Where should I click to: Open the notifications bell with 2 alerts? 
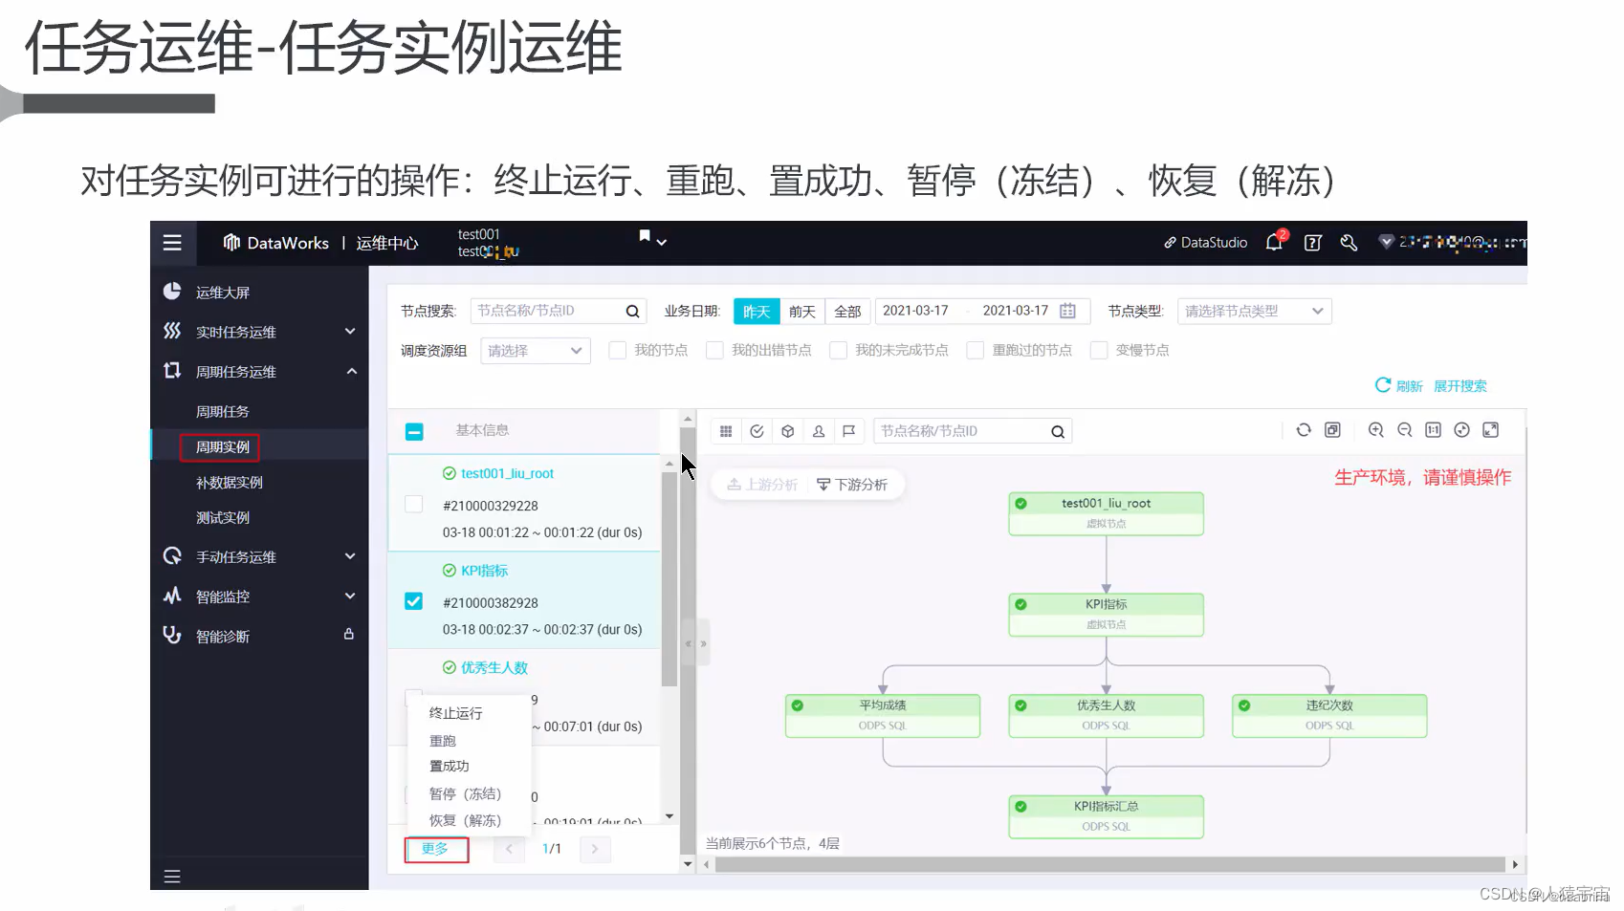1273,242
